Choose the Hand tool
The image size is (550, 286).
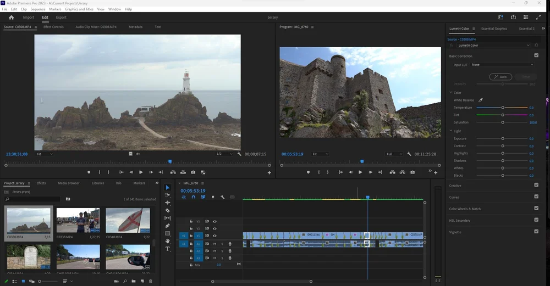[x=168, y=241]
